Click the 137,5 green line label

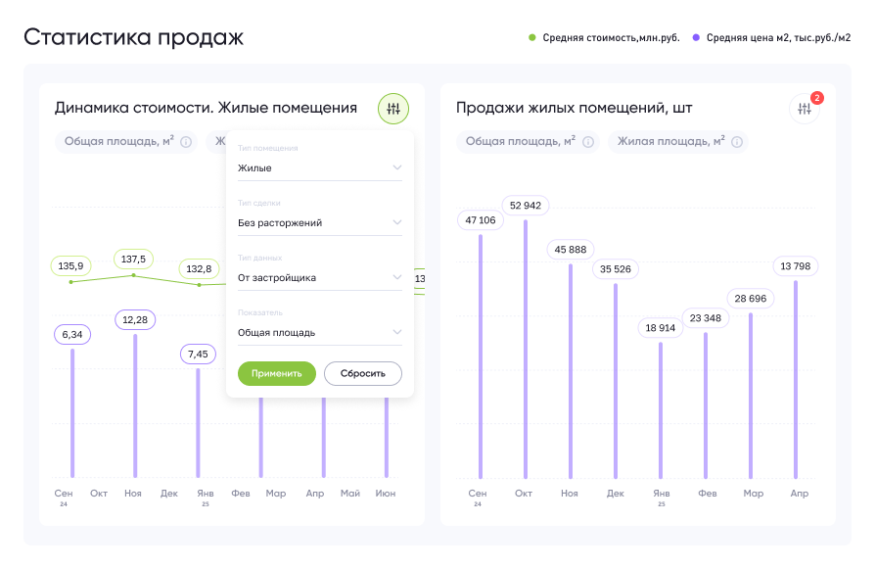(133, 260)
